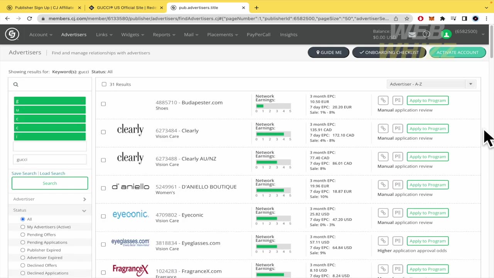494x278 pixels.
Task: Check the select-all 31 Results checkbox
Action: click(x=104, y=84)
